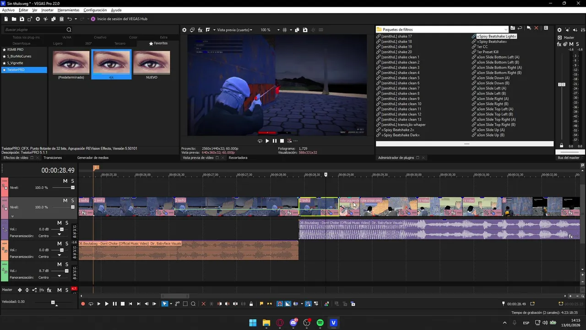Viewport: 586px width, 330px height.
Task: Open the grid overlay options dropdown arrow
Action: (x=291, y=30)
